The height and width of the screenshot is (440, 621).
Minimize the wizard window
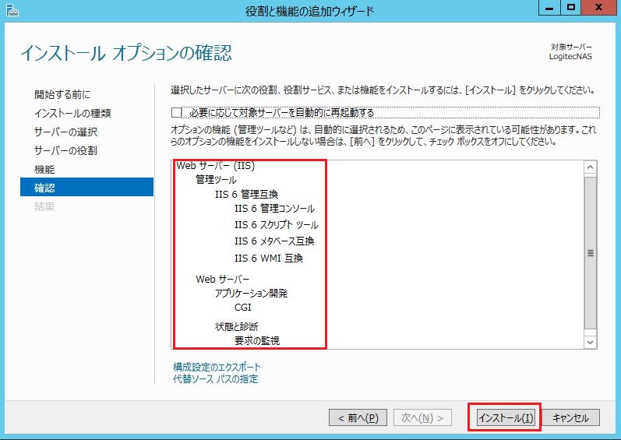(550, 7)
